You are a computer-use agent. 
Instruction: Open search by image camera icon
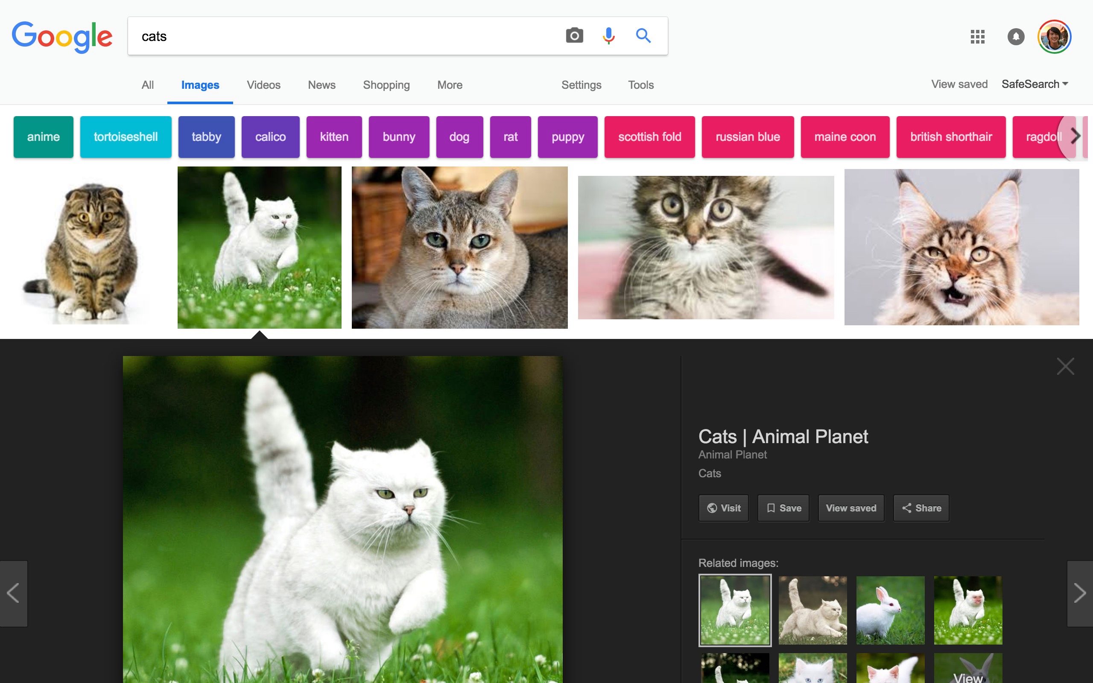575,35
